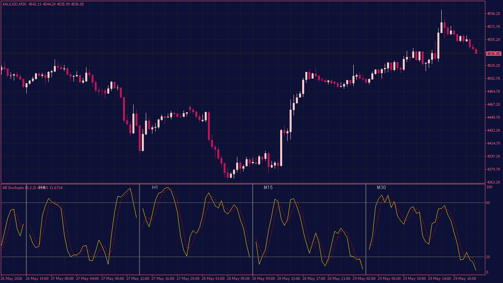Click the 27 May 04:00 time label
The width and height of the screenshot is (503, 283).
pyautogui.click(x=88, y=279)
